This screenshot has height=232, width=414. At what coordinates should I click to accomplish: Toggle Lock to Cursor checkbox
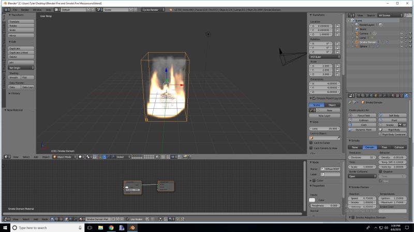coord(311,143)
